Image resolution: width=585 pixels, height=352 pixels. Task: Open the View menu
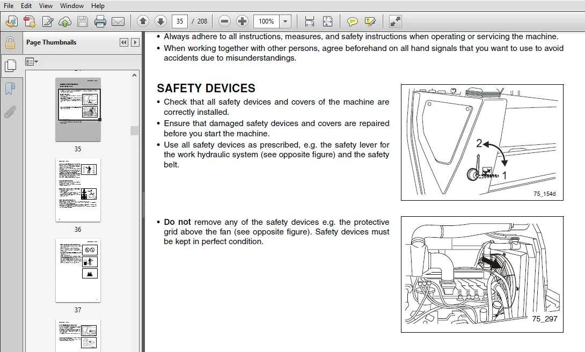46,5
